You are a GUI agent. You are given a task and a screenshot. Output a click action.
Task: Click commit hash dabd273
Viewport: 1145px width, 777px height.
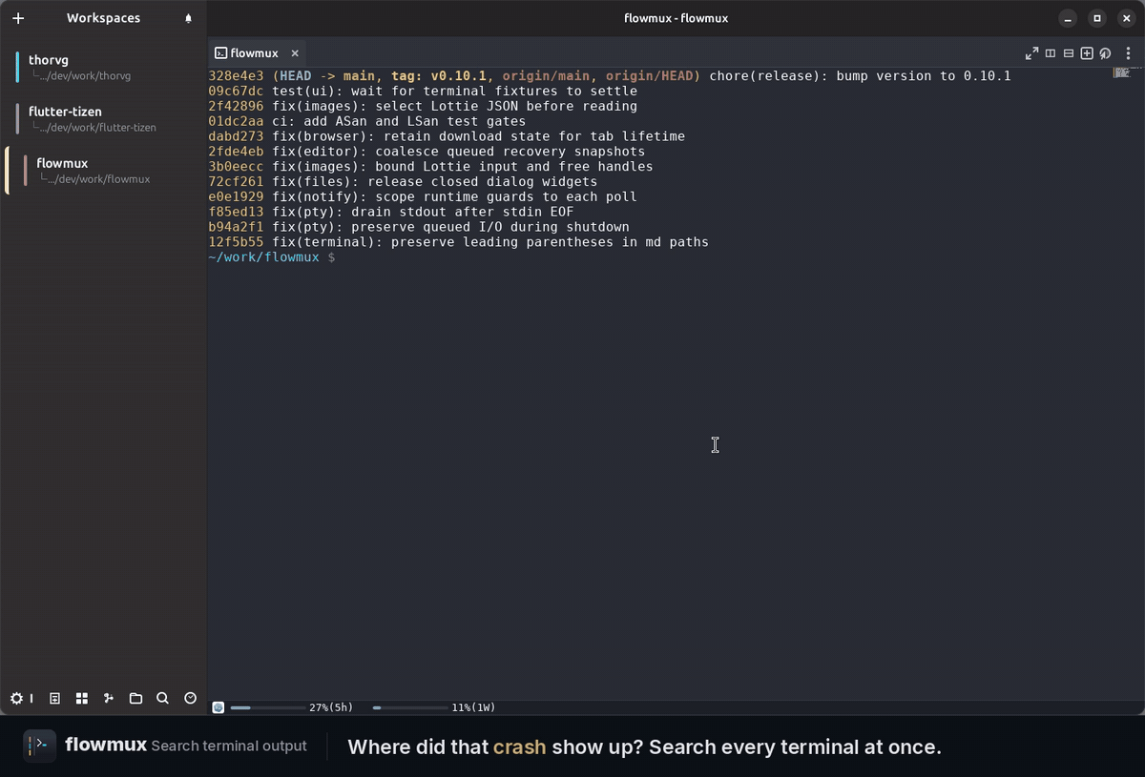click(x=236, y=136)
